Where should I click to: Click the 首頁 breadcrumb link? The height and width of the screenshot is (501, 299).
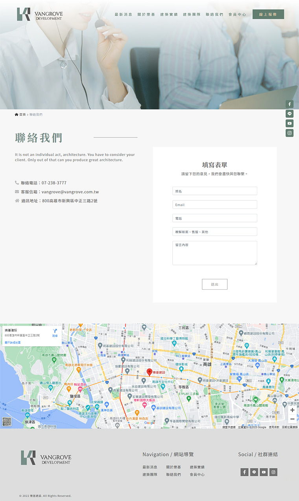[x=22, y=115]
